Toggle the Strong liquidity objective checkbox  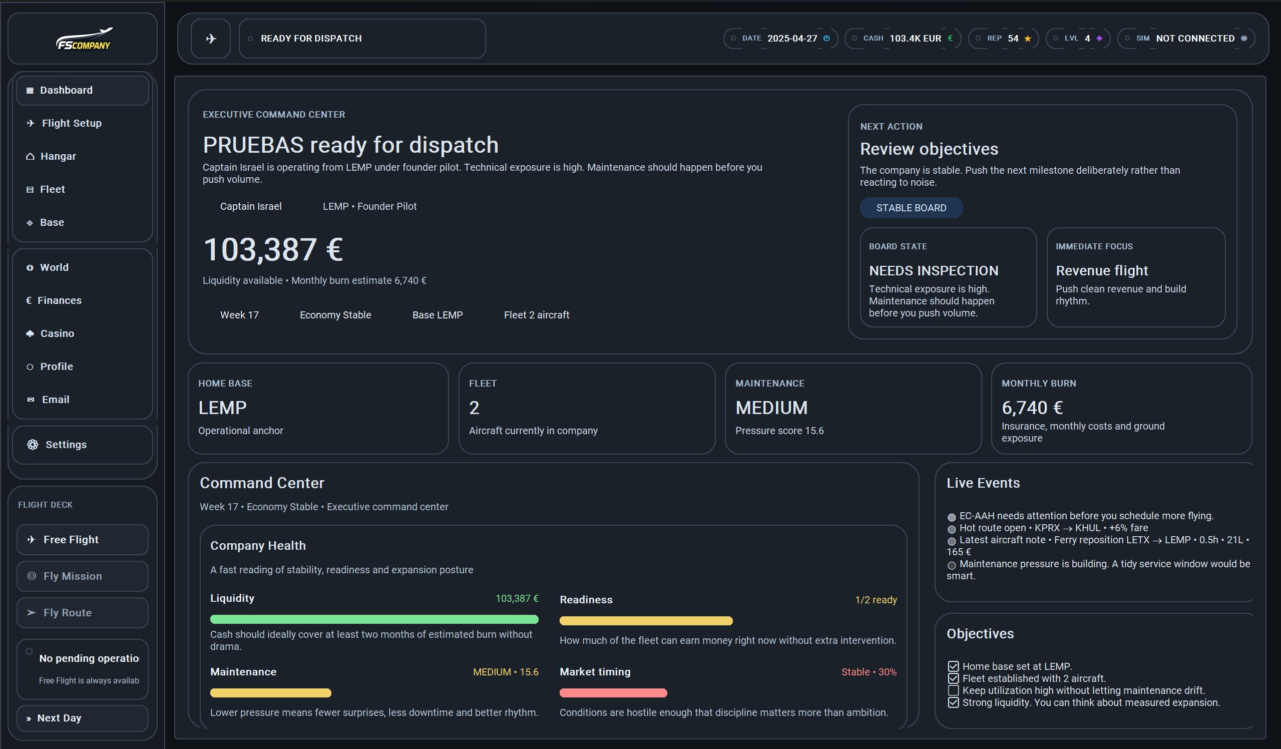tap(953, 703)
